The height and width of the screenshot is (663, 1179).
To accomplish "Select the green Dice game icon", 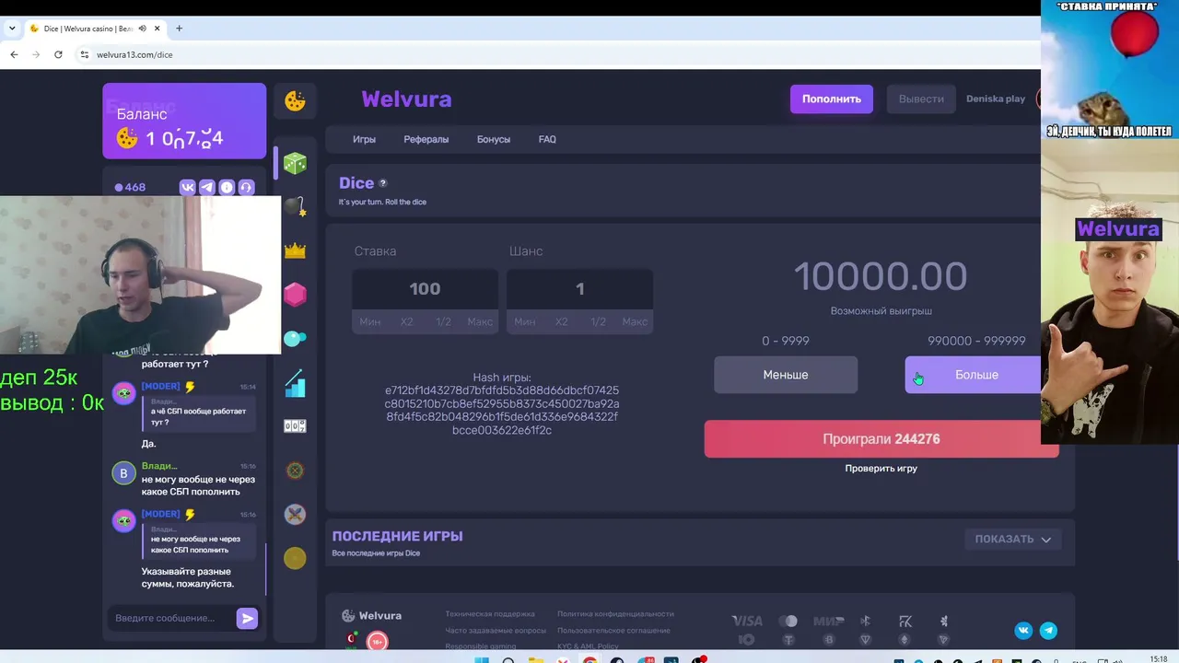I will (x=295, y=164).
